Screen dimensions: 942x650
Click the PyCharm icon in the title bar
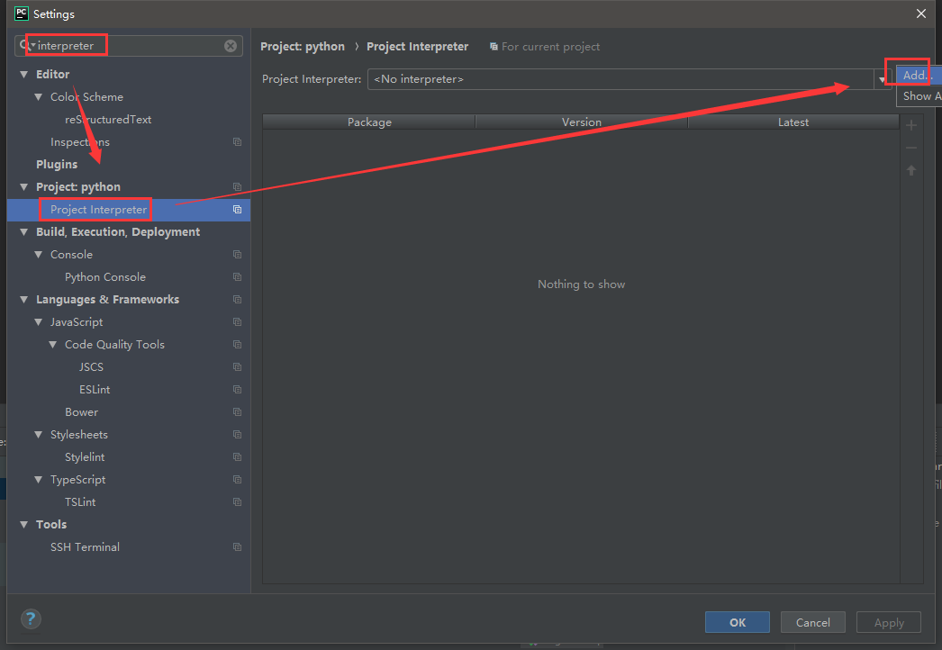pyautogui.click(x=20, y=14)
